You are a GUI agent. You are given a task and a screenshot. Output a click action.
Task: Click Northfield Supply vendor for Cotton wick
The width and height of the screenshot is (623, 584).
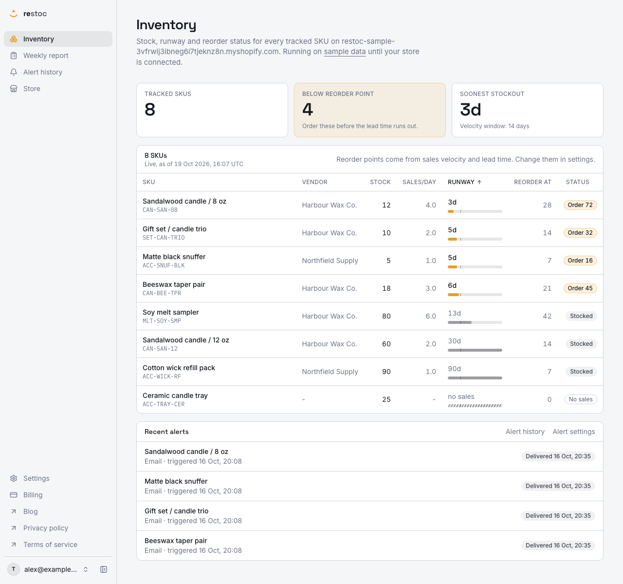click(x=330, y=372)
